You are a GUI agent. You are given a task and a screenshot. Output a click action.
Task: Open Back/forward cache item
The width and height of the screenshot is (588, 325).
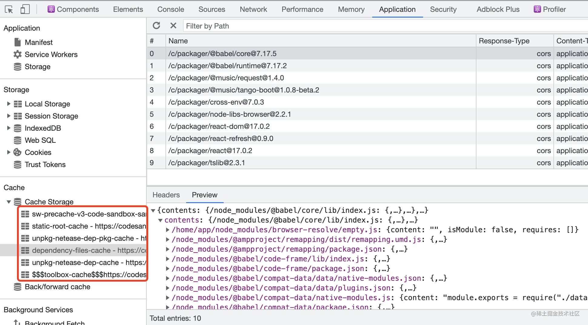coord(57,287)
